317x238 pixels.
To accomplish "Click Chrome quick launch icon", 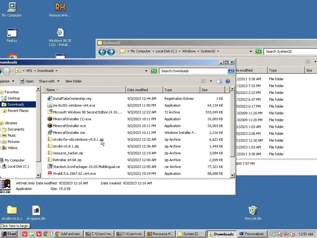I will tap(46, 234).
